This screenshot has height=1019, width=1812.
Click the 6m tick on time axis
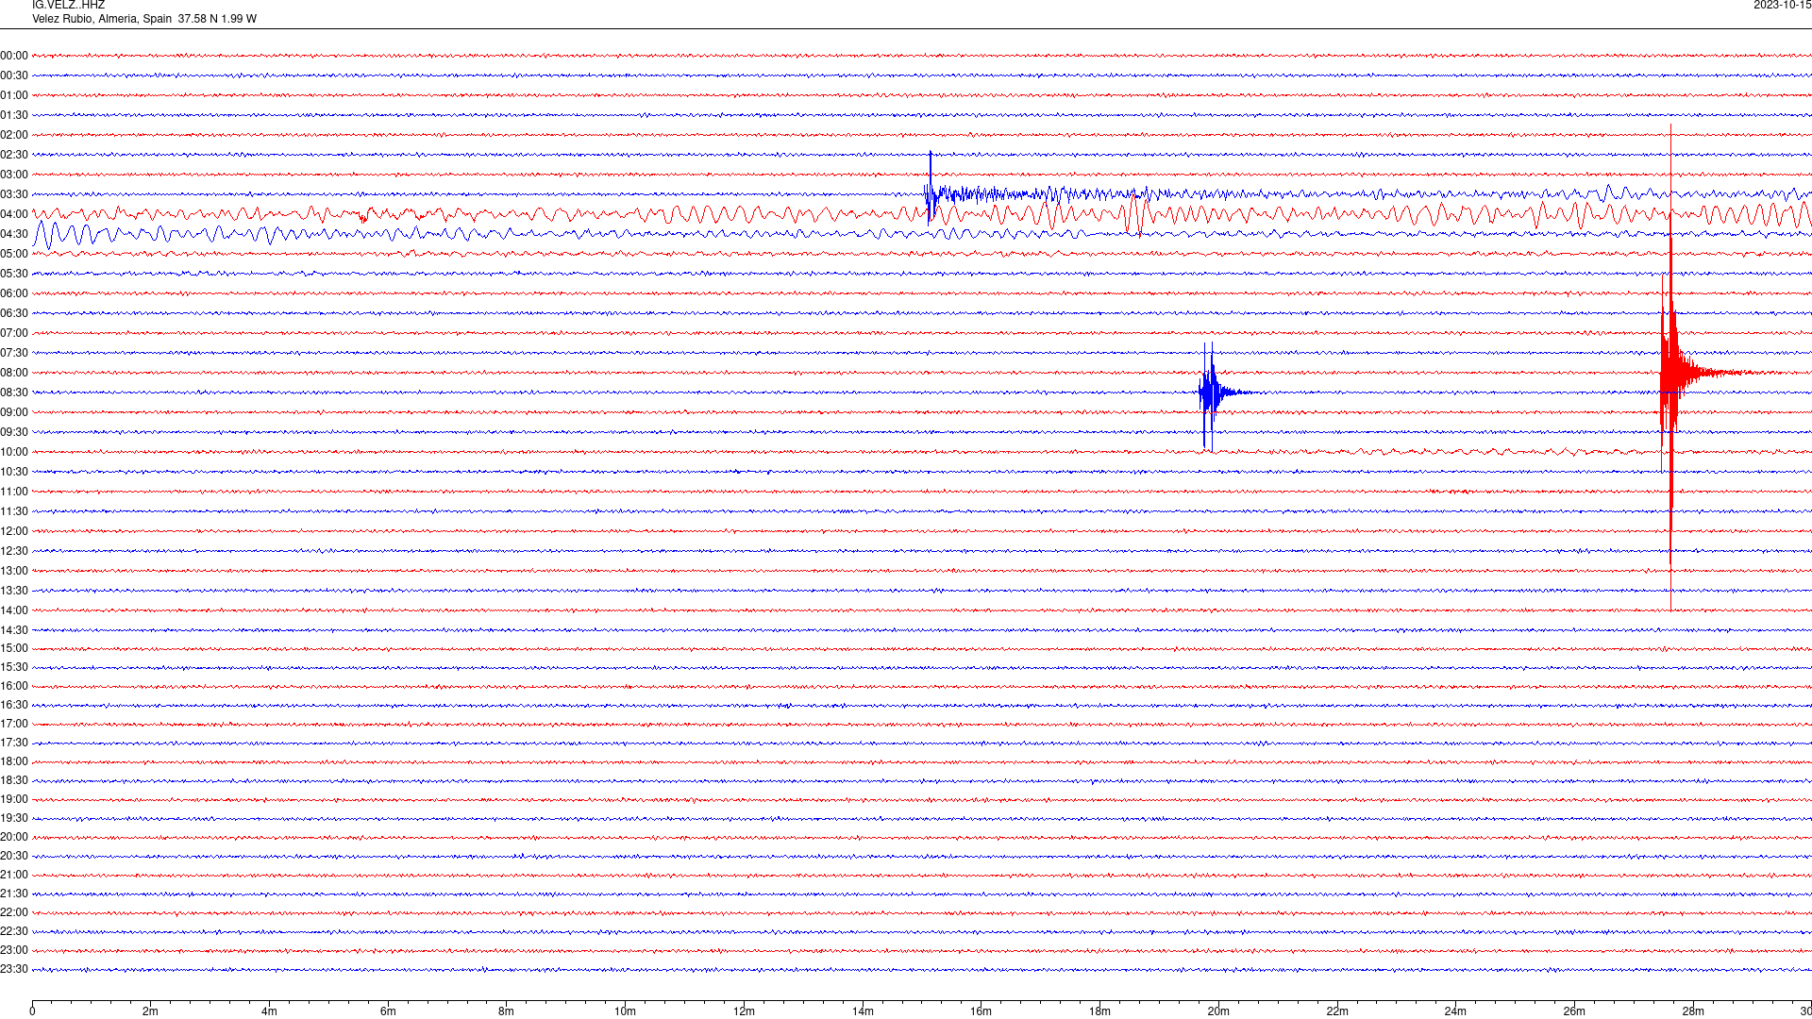[x=388, y=1011]
